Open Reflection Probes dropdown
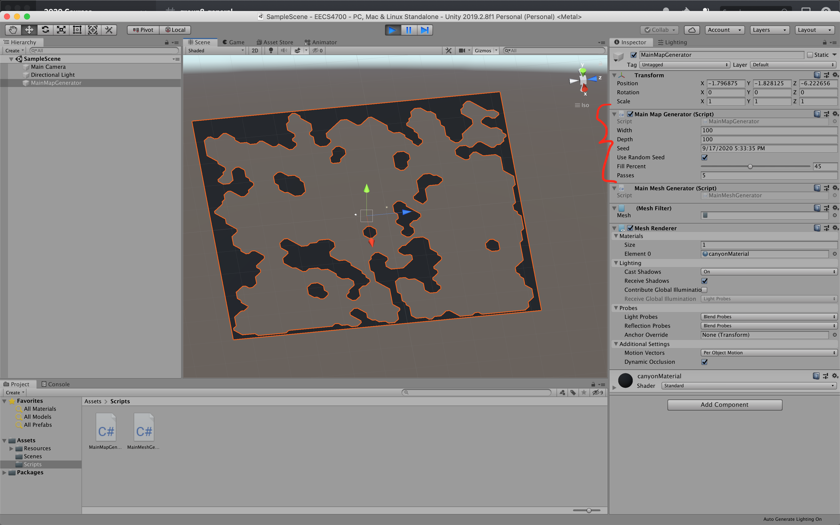This screenshot has height=525, width=840. 769,326
